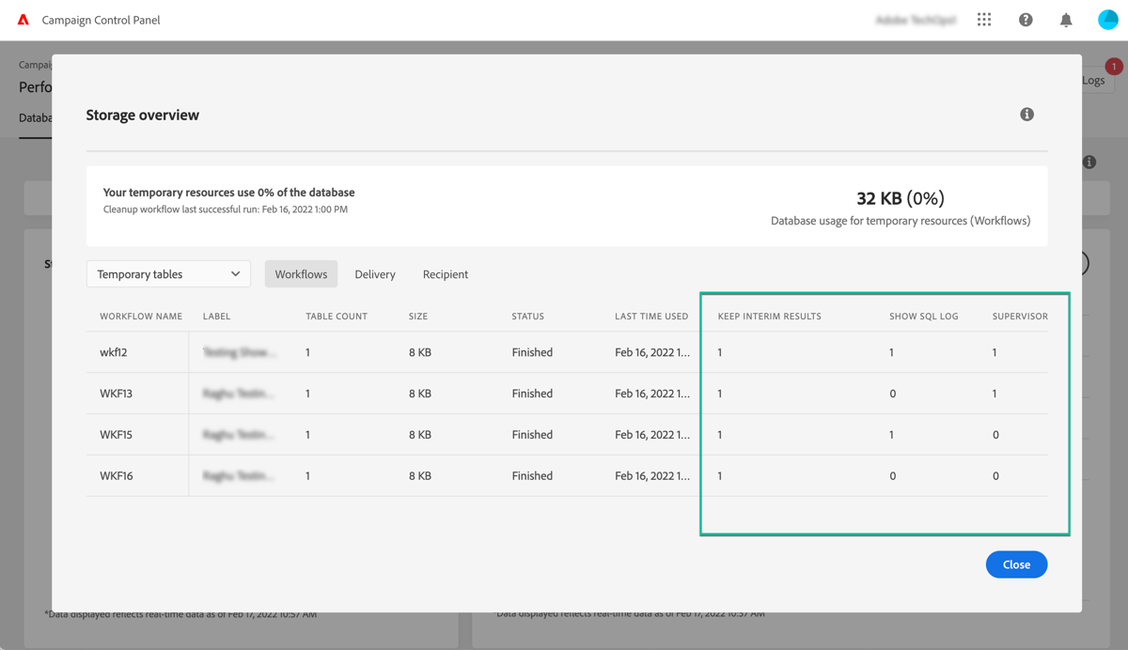
Task: Select the Workflows tab
Action: pos(301,273)
